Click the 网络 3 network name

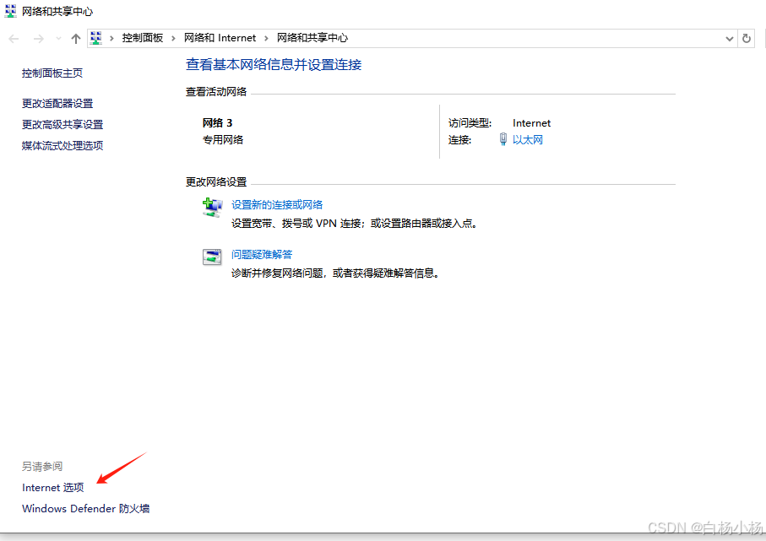coord(217,123)
